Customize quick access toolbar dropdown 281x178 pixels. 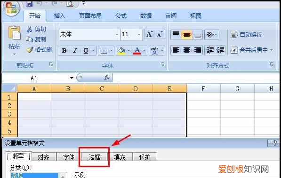pyautogui.click(x=83, y=3)
